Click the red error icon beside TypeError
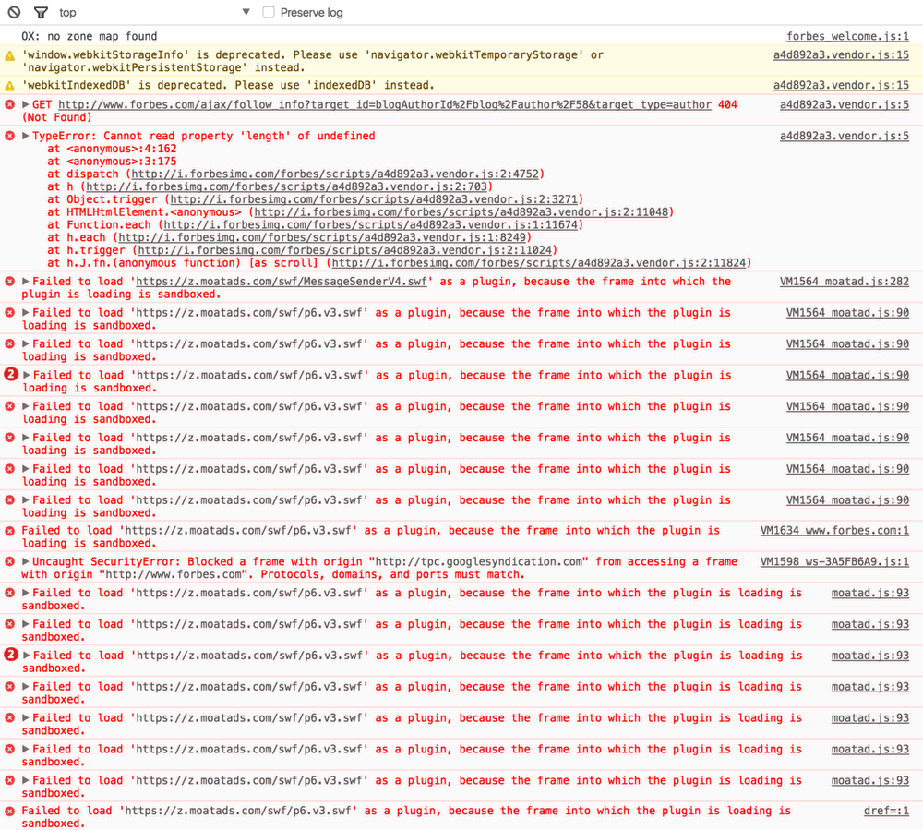 point(10,137)
